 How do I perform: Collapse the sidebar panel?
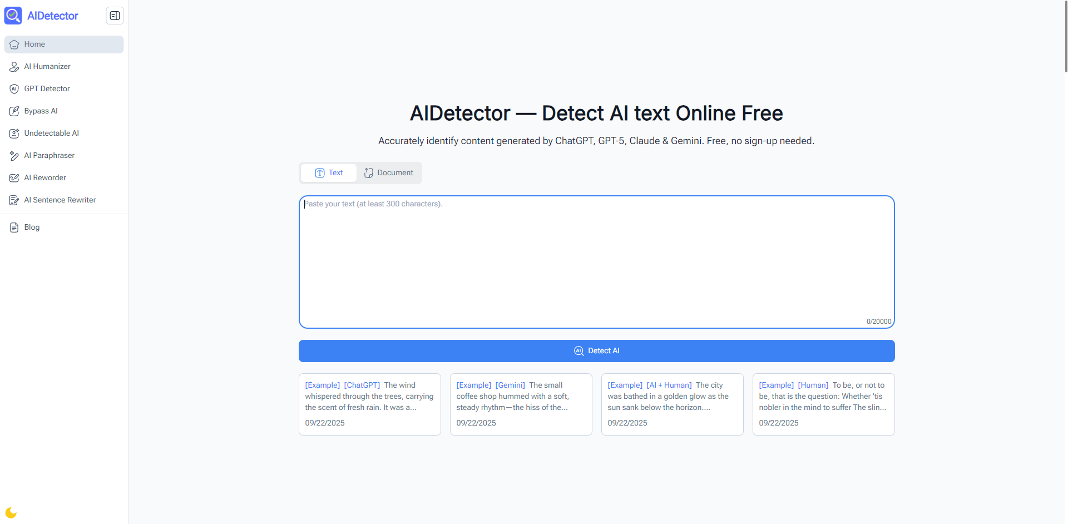[x=115, y=16]
